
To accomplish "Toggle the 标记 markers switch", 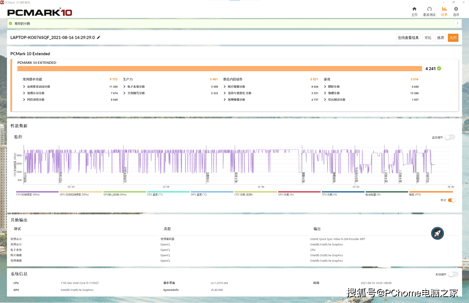I will (x=451, y=200).
